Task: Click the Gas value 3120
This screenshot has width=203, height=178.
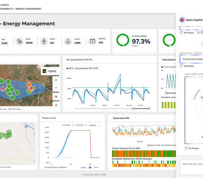Action: click(x=5, y=43)
